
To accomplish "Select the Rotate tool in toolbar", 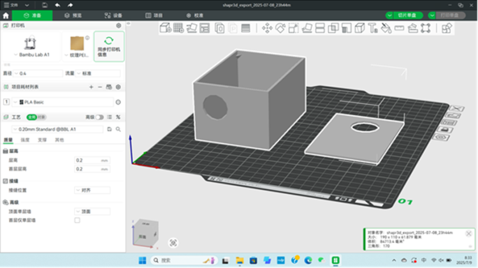I will [281, 27].
